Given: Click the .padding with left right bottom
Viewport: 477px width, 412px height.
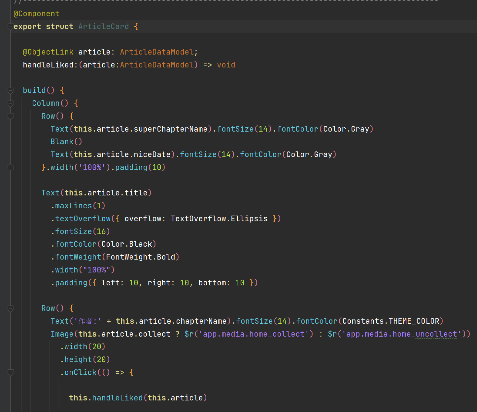Looking at the screenshot, I should 154,283.
